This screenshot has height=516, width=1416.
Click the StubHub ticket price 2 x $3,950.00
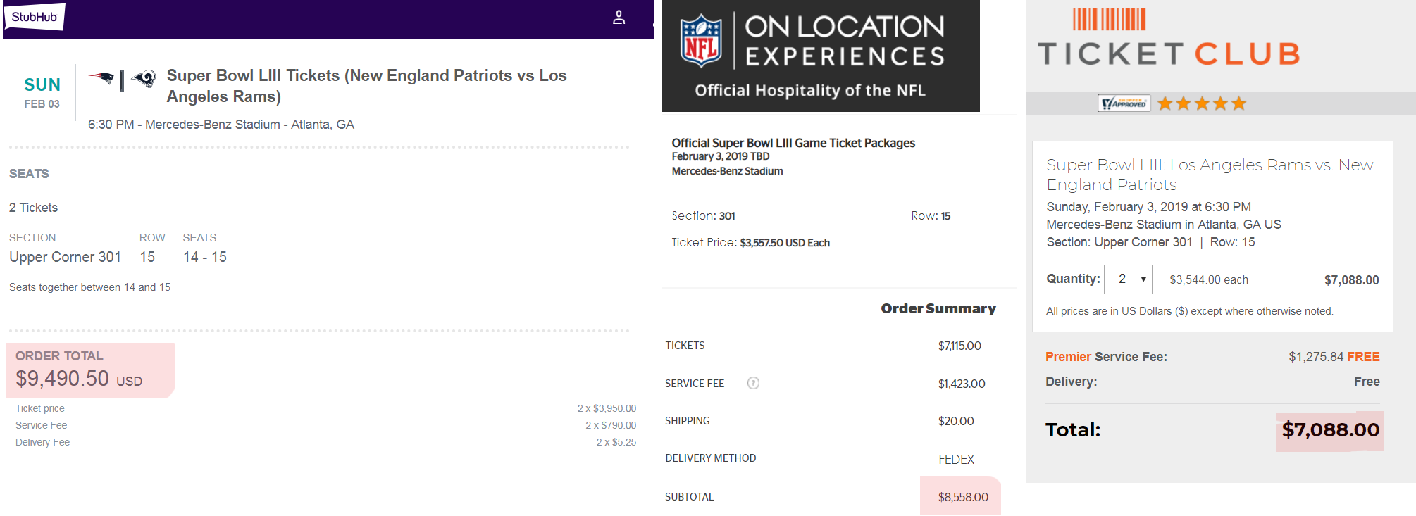pyautogui.click(x=607, y=408)
